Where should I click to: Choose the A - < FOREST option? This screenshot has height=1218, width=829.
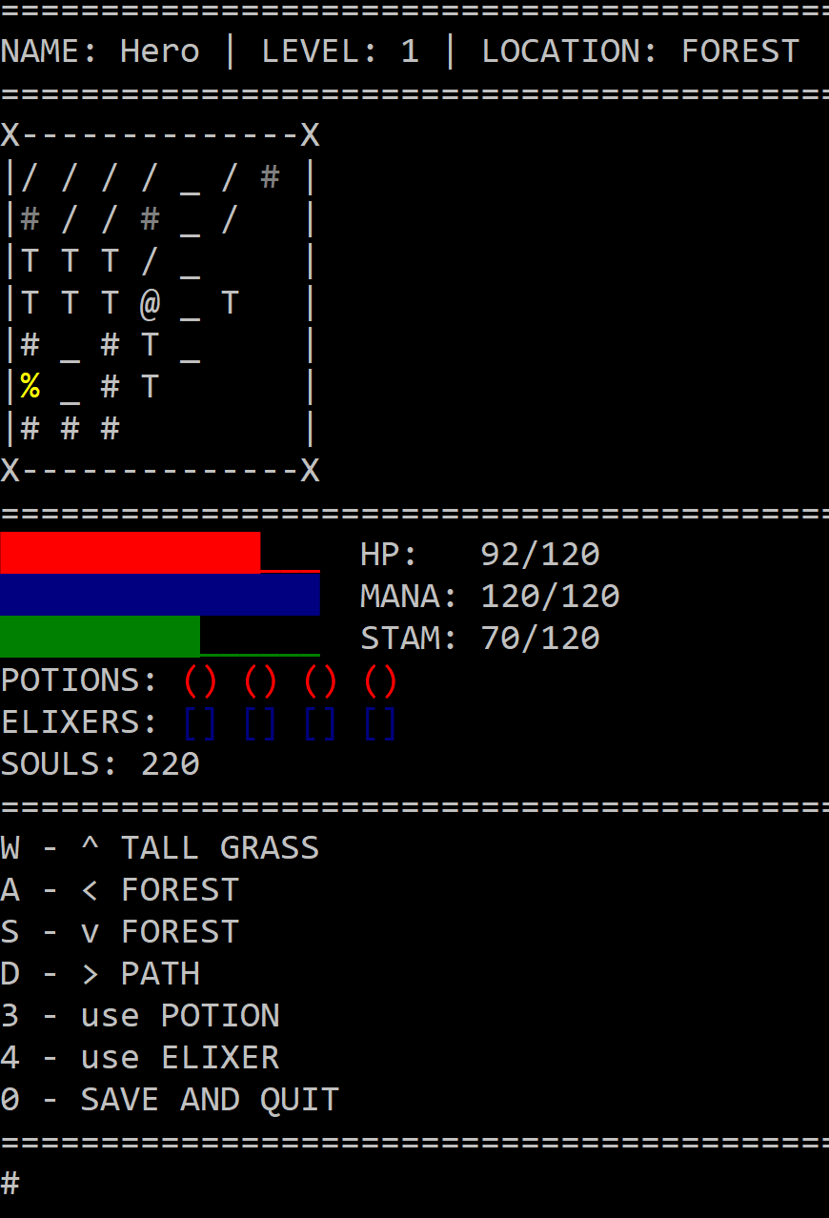120,890
